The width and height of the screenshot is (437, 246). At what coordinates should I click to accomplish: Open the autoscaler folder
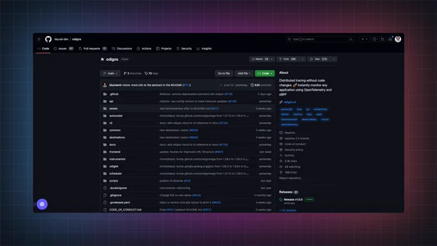click(116, 116)
